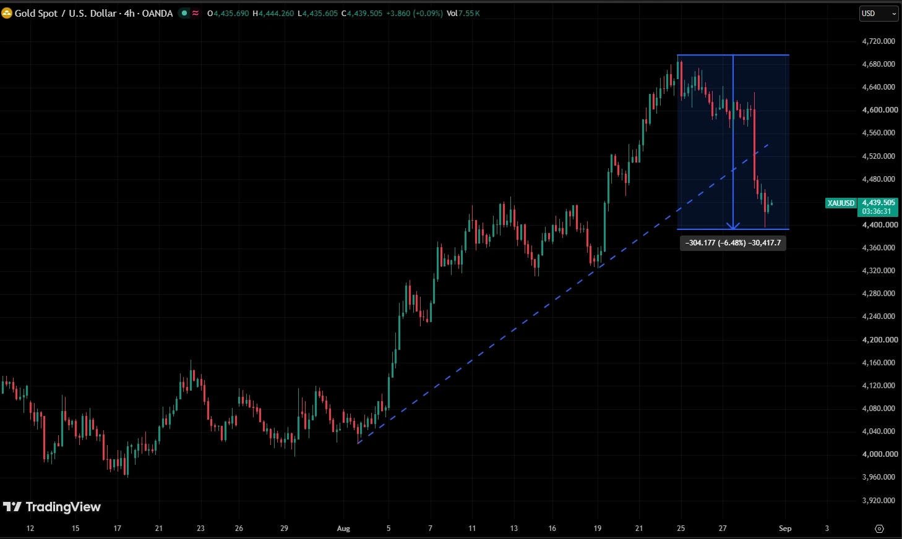Select the price range measurement result label
This screenshot has height=539, width=902.
click(x=733, y=243)
